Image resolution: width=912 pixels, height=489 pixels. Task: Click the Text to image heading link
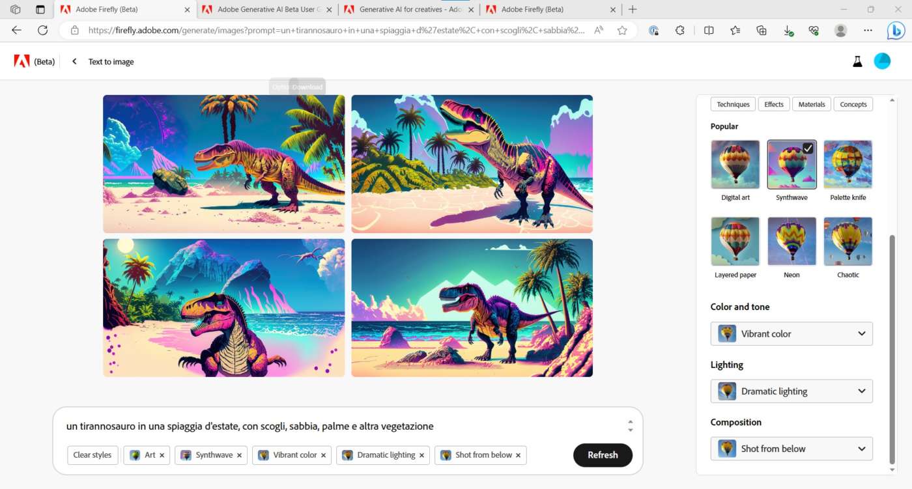(111, 62)
